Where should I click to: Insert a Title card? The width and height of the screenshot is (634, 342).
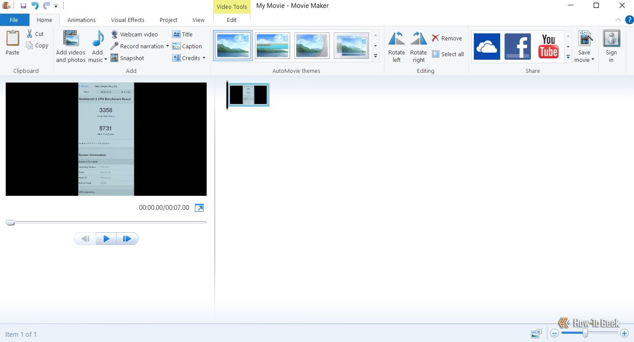click(183, 34)
